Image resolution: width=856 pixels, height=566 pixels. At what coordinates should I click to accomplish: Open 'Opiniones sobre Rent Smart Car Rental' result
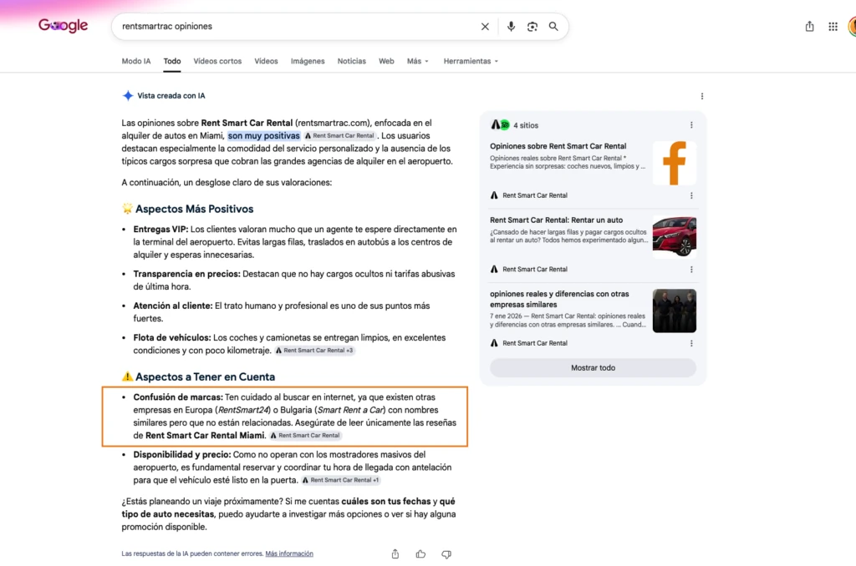(x=558, y=146)
